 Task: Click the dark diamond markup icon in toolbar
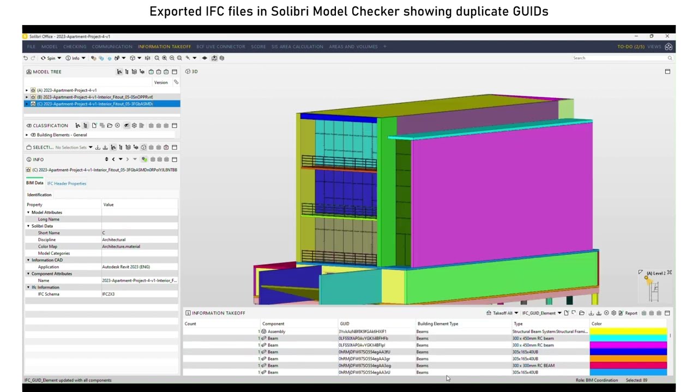pos(204,58)
